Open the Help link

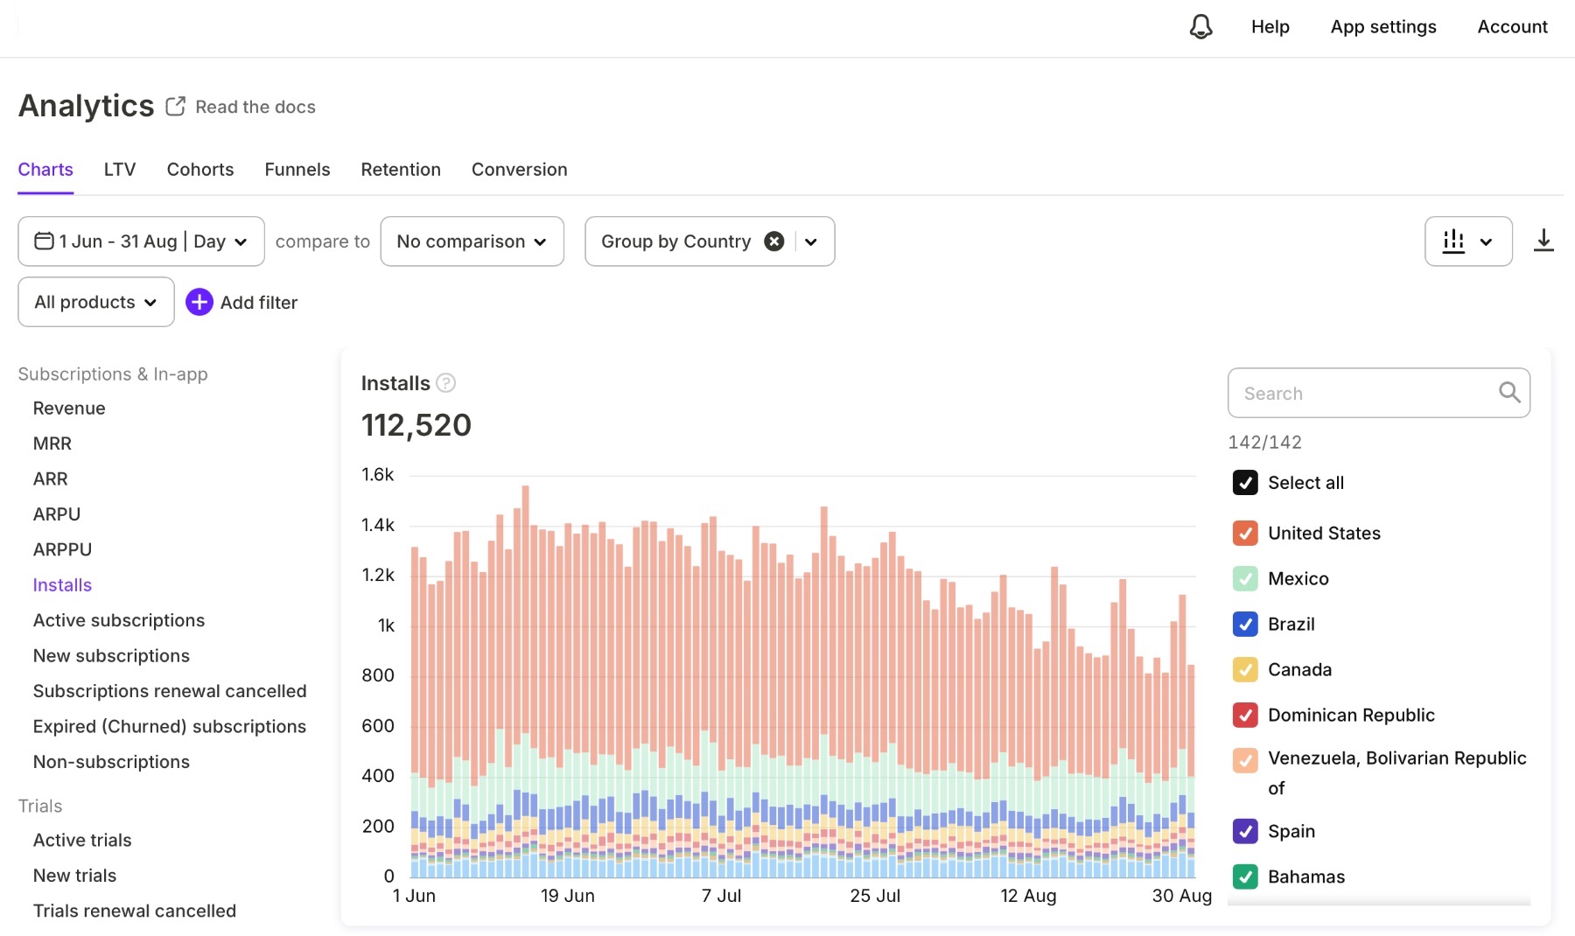click(x=1270, y=27)
